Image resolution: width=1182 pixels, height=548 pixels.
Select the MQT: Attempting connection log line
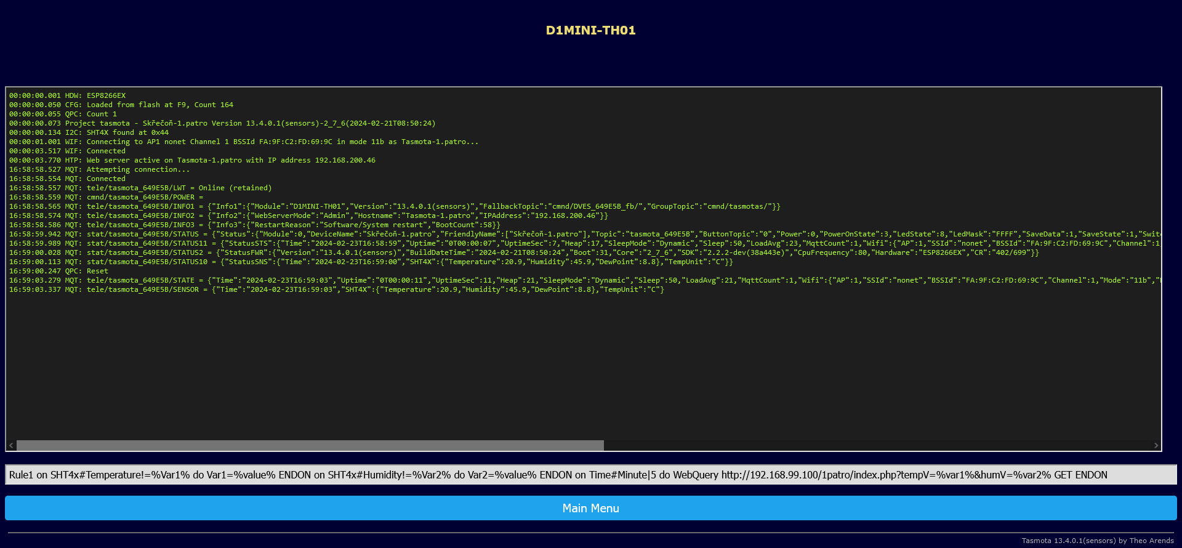(x=100, y=169)
